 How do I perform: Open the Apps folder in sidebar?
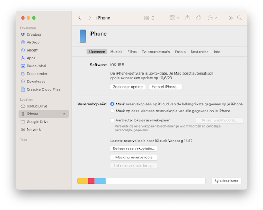coord(28,58)
